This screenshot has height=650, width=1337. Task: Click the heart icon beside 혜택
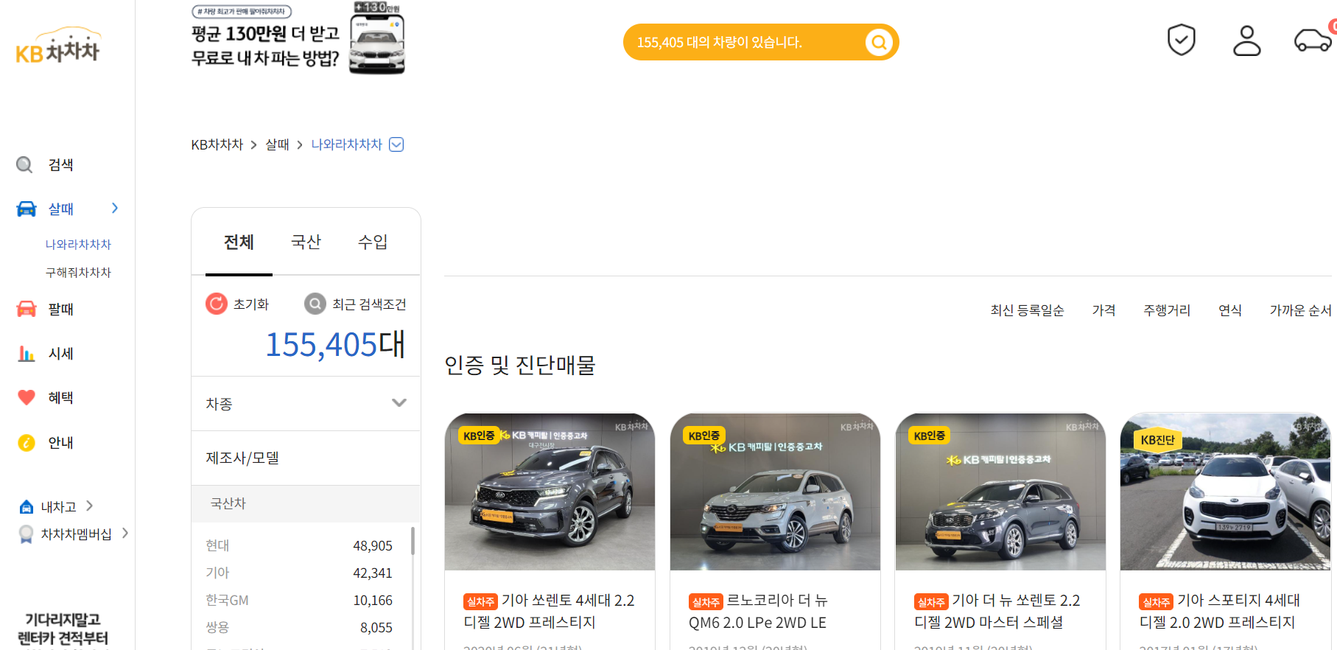point(27,397)
